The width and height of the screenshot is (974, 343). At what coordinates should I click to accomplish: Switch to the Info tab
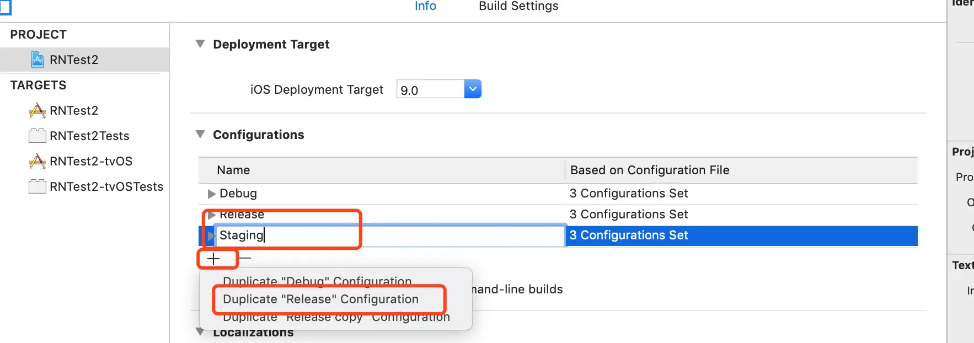pos(425,6)
